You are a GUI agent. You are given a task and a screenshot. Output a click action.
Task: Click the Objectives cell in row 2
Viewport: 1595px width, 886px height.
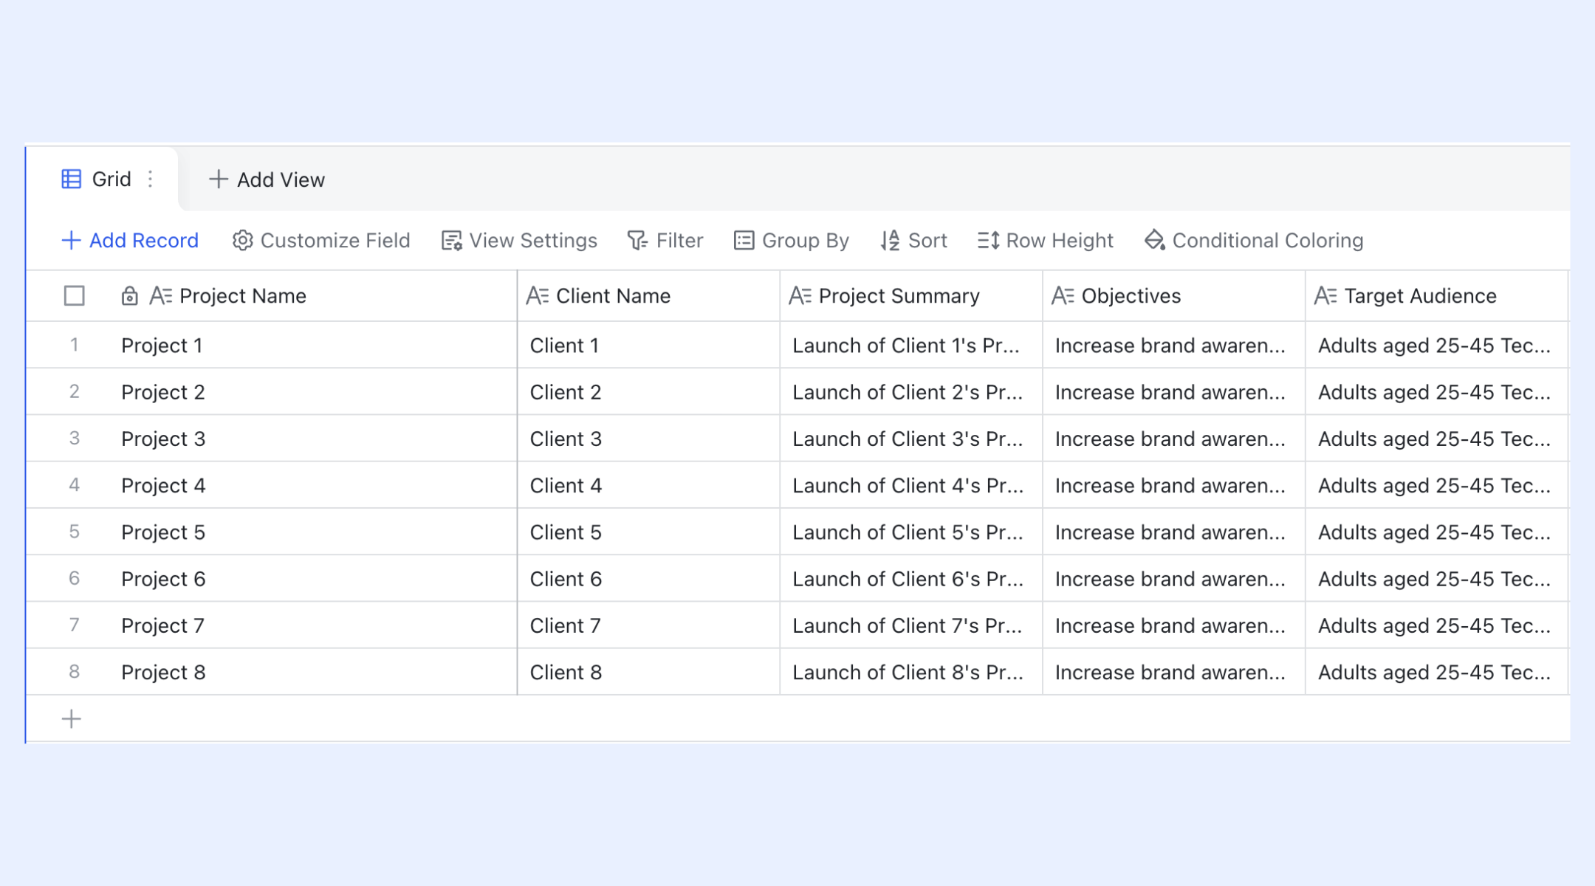(x=1175, y=392)
